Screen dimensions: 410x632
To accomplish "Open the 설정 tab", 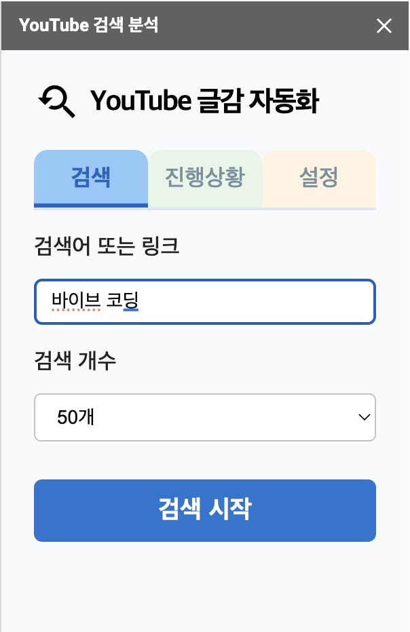I will coord(319,178).
